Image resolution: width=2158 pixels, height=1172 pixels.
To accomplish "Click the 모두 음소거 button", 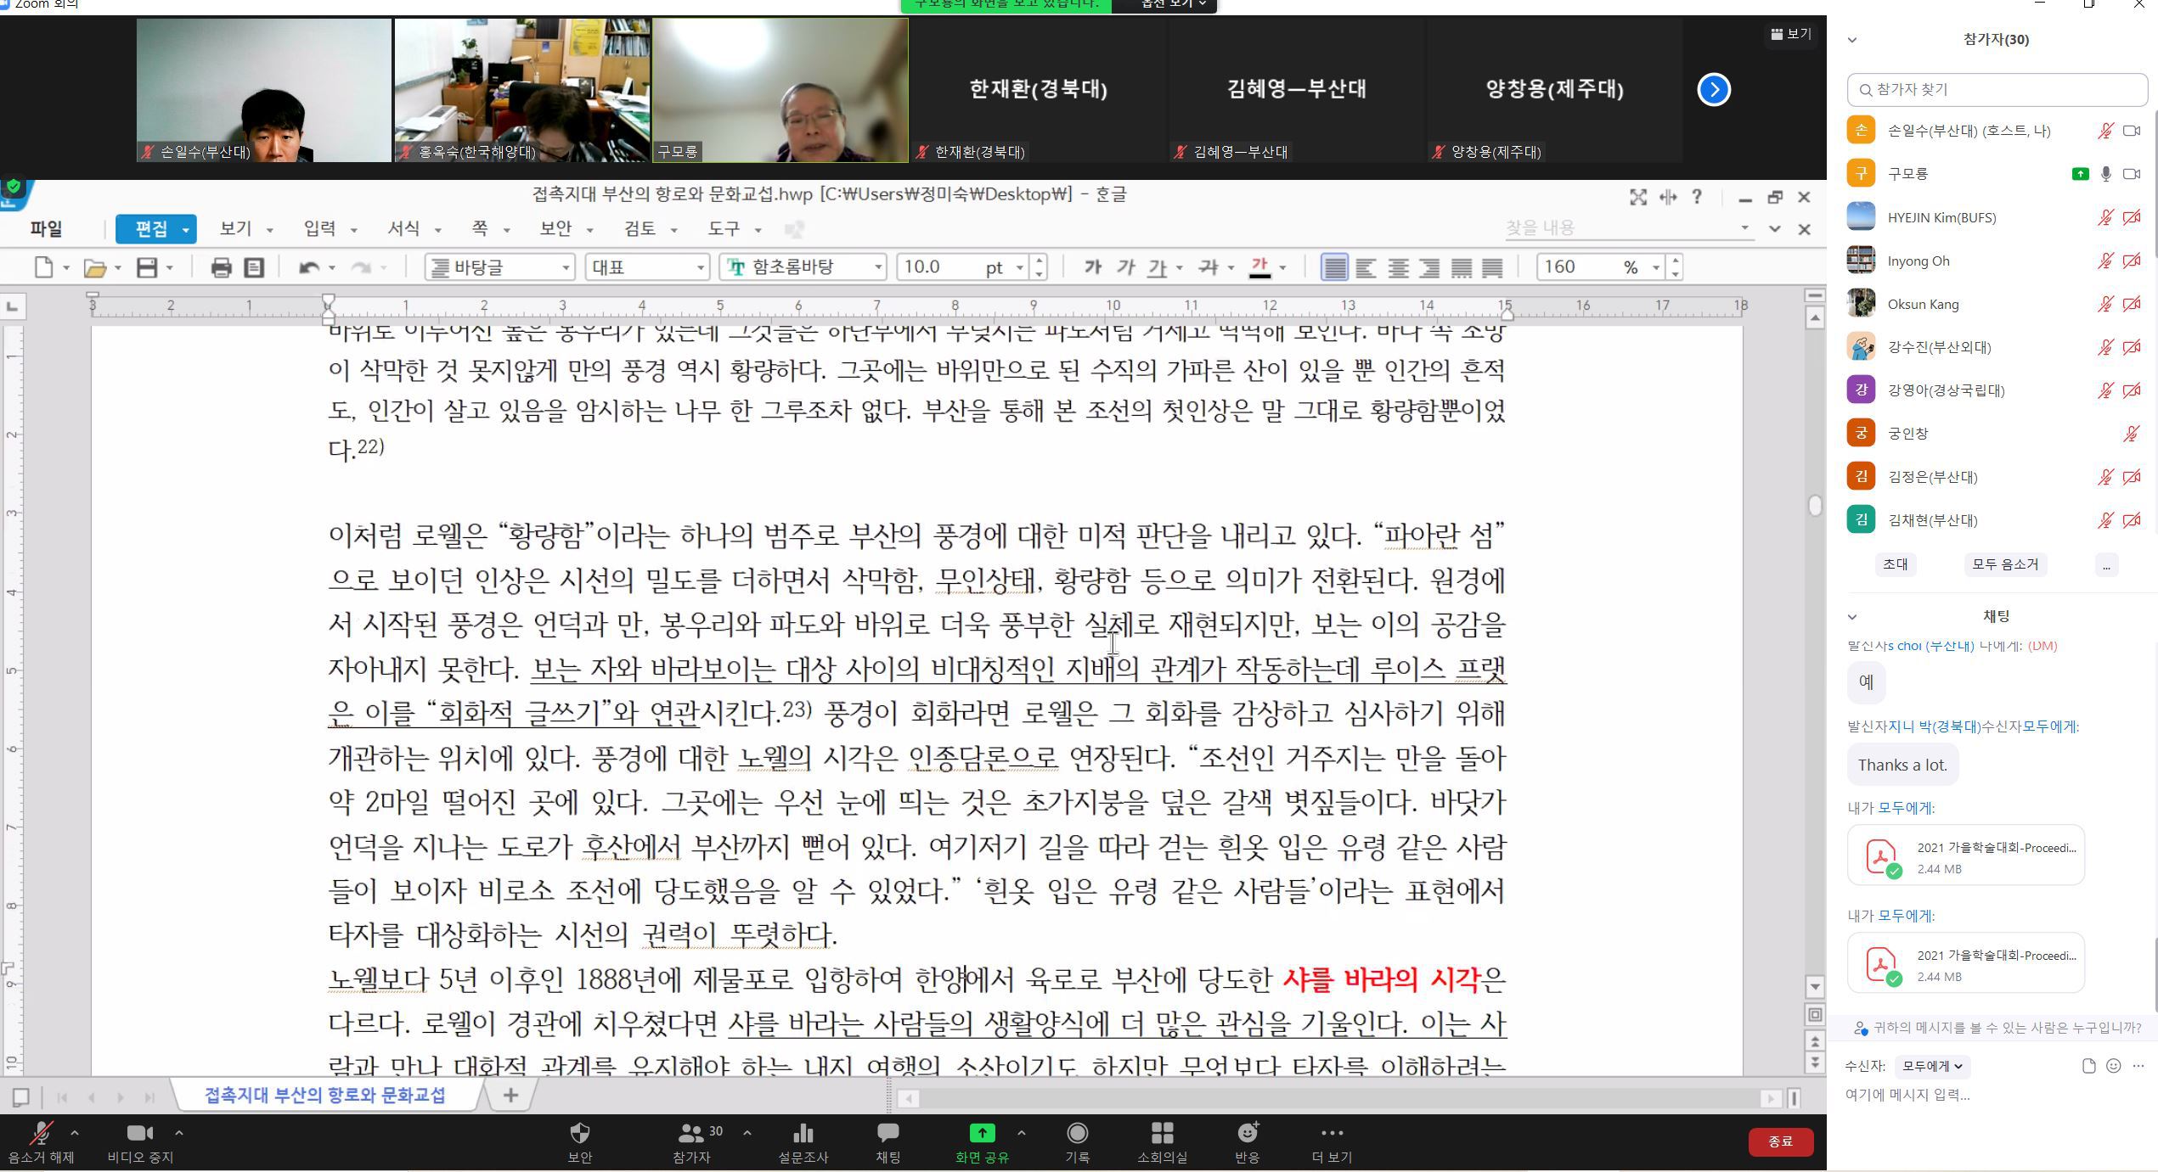I will point(2004,564).
